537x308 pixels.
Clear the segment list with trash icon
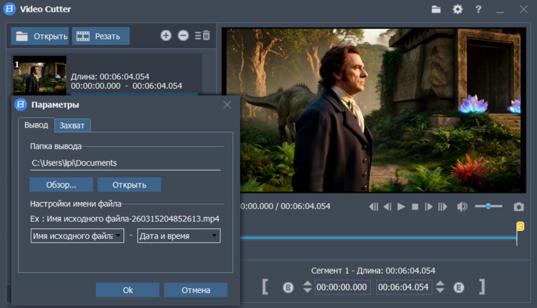(203, 36)
